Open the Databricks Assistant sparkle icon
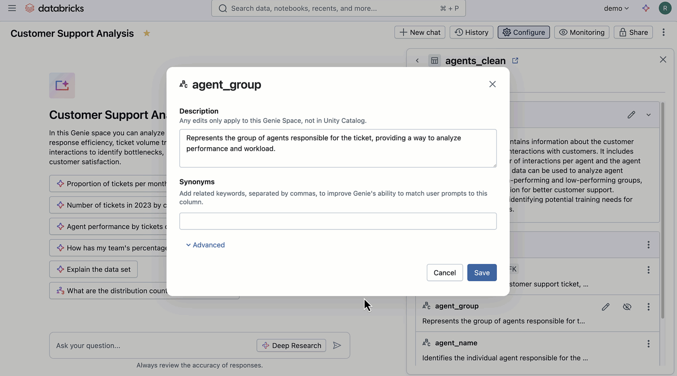 (646, 8)
